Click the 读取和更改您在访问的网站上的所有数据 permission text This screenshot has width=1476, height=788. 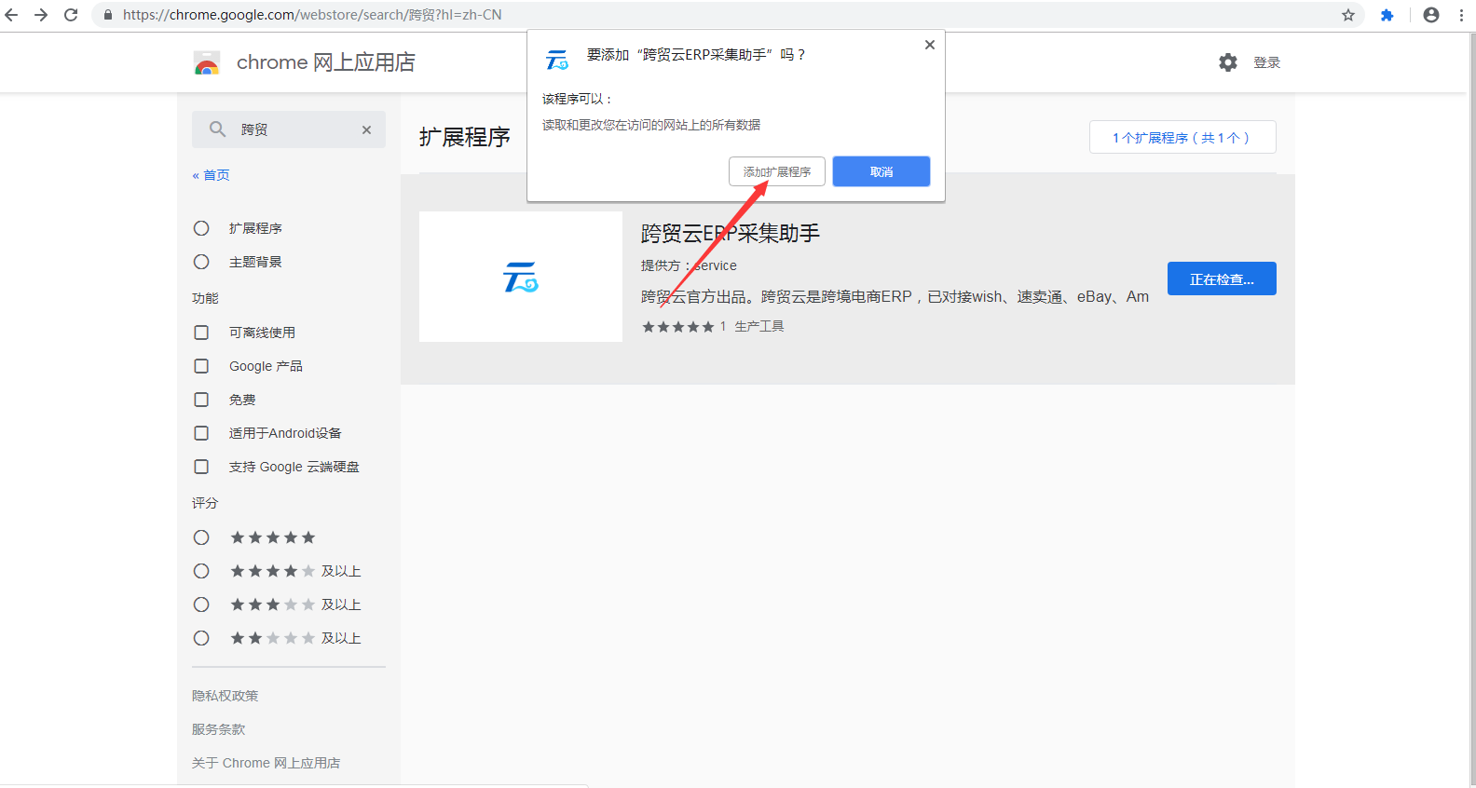(x=651, y=125)
